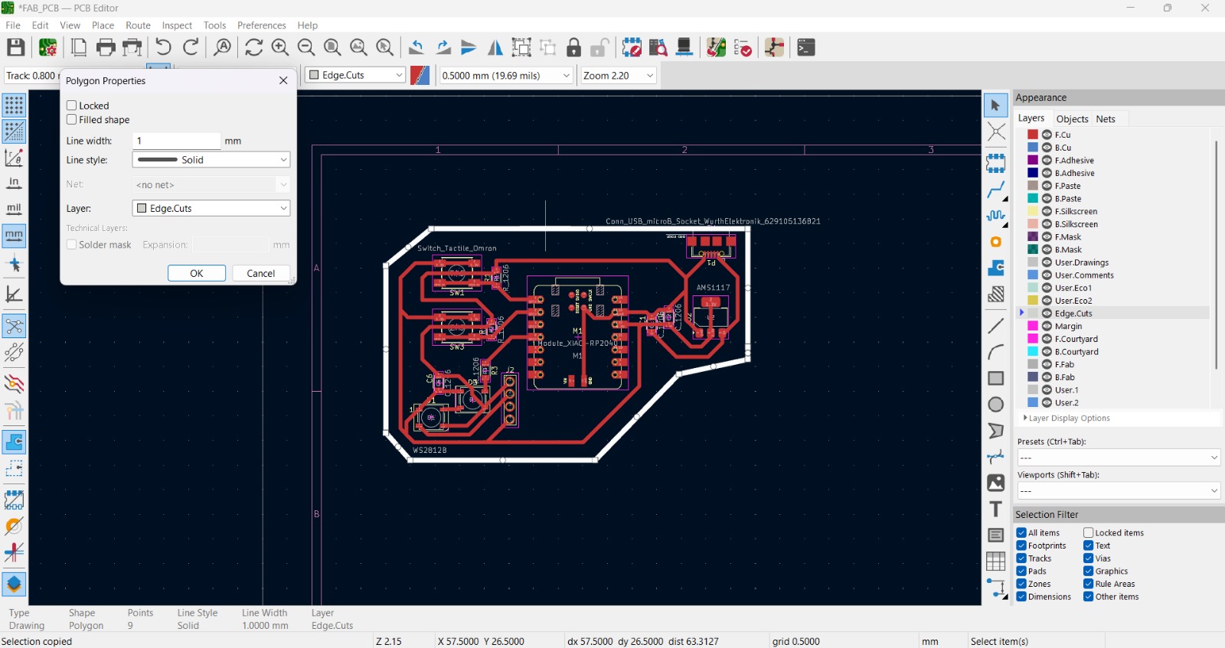Switch to the Nets tab
Image resolution: width=1225 pixels, height=648 pixels.
pos(1105,119)
